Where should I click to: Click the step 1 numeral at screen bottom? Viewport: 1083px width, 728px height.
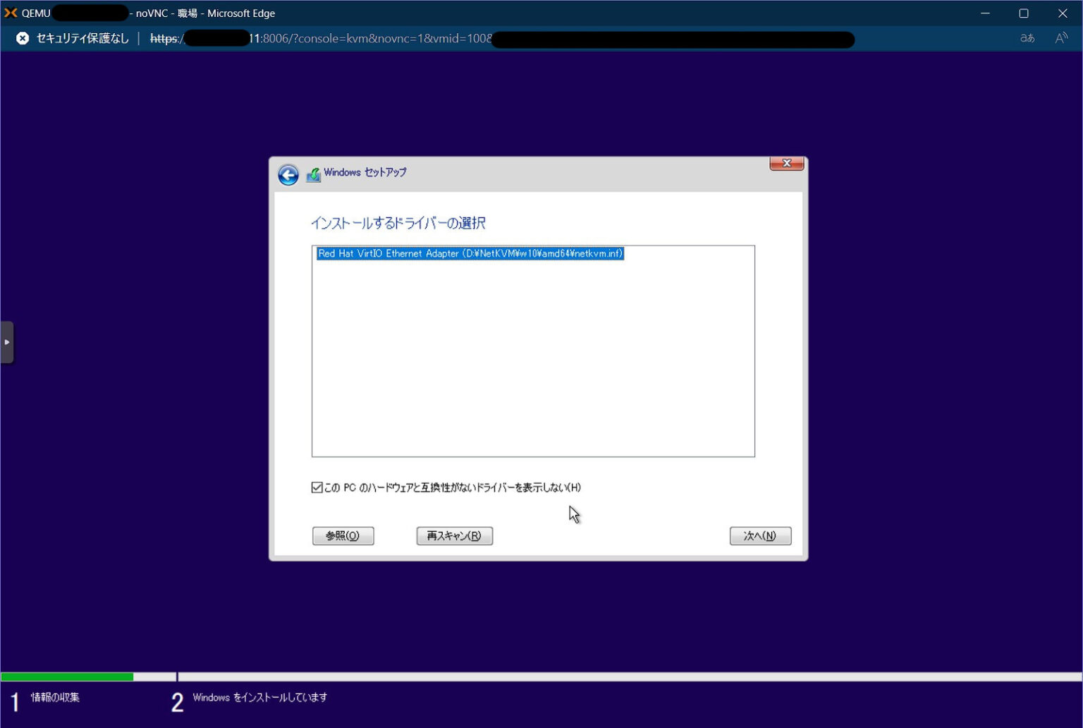[x=13, y=700]
